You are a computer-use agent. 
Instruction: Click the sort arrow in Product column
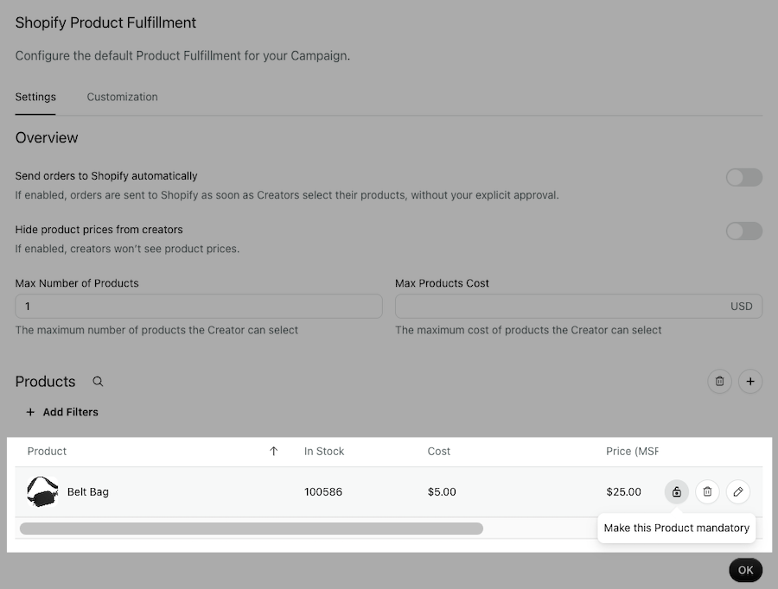click(x=273, y=451)
